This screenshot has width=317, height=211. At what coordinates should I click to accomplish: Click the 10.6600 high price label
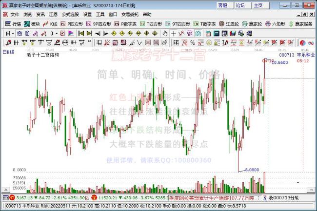pos(280,62)
